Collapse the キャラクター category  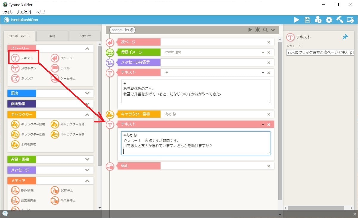point(87,115)
